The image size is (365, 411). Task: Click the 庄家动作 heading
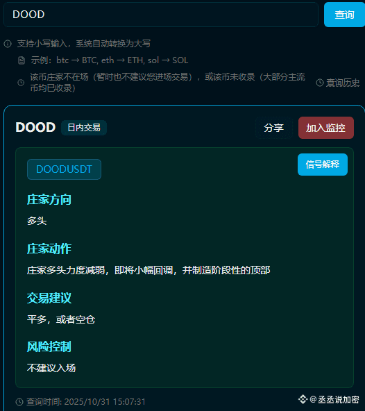[49, 249]
